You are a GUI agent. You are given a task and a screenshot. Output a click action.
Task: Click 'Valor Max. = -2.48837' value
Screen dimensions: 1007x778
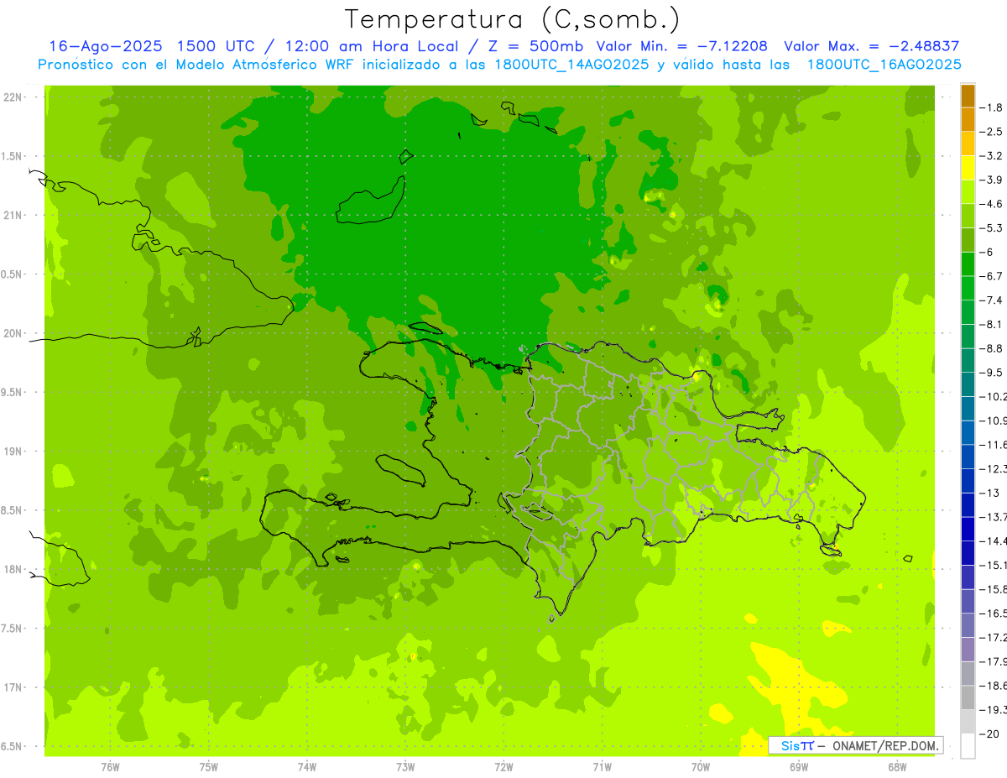point(871,46)
